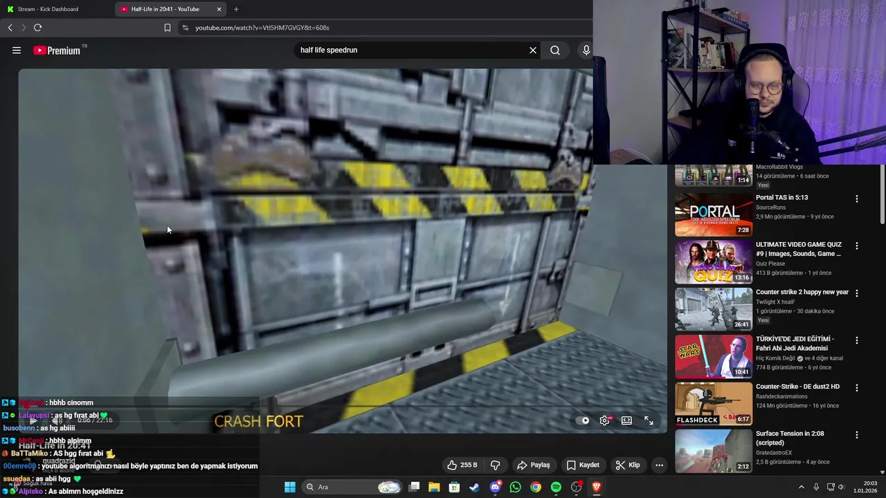886x498 pixels.
Task: Open Counter-Strike - DE dust2 HD thumbnail
Action: click(x=714, y=403)
